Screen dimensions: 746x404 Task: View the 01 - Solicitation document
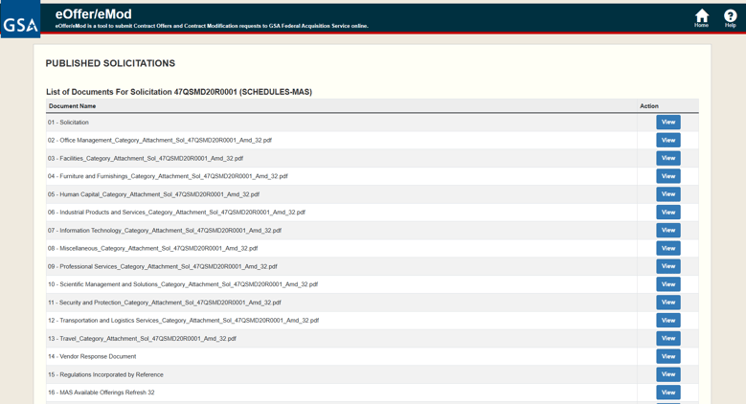coord(668,123)
